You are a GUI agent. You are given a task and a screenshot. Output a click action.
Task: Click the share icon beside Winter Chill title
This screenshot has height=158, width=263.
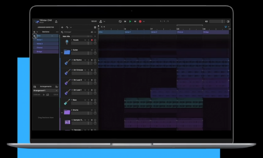tap(56, 22)
